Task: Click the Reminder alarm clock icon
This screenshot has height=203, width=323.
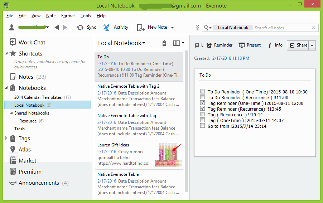Action: click(209, 45)
